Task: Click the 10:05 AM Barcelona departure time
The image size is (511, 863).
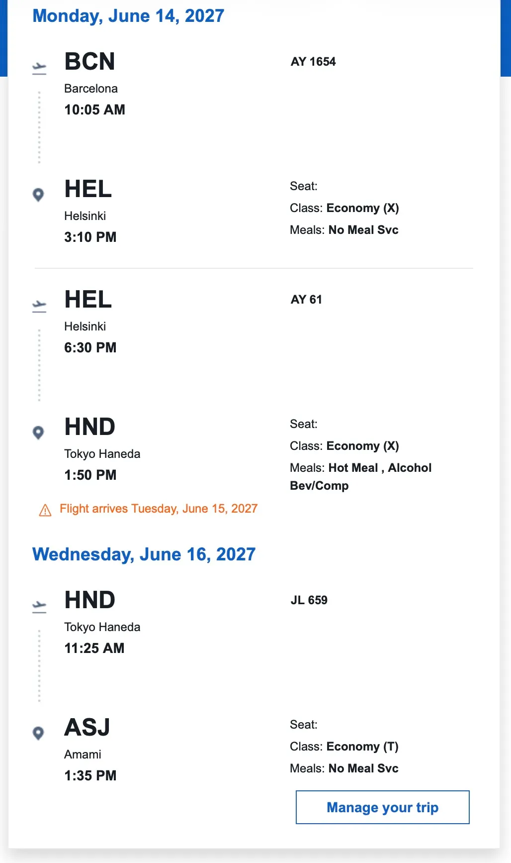Action: tap(95, 110)
